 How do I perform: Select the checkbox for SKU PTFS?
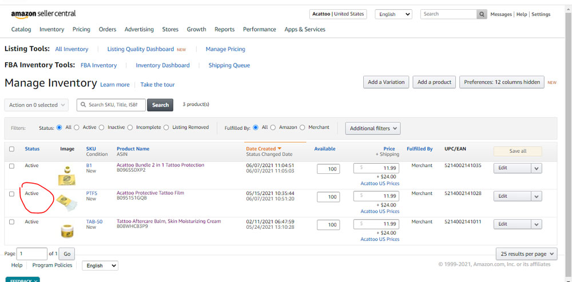[11, 194]
